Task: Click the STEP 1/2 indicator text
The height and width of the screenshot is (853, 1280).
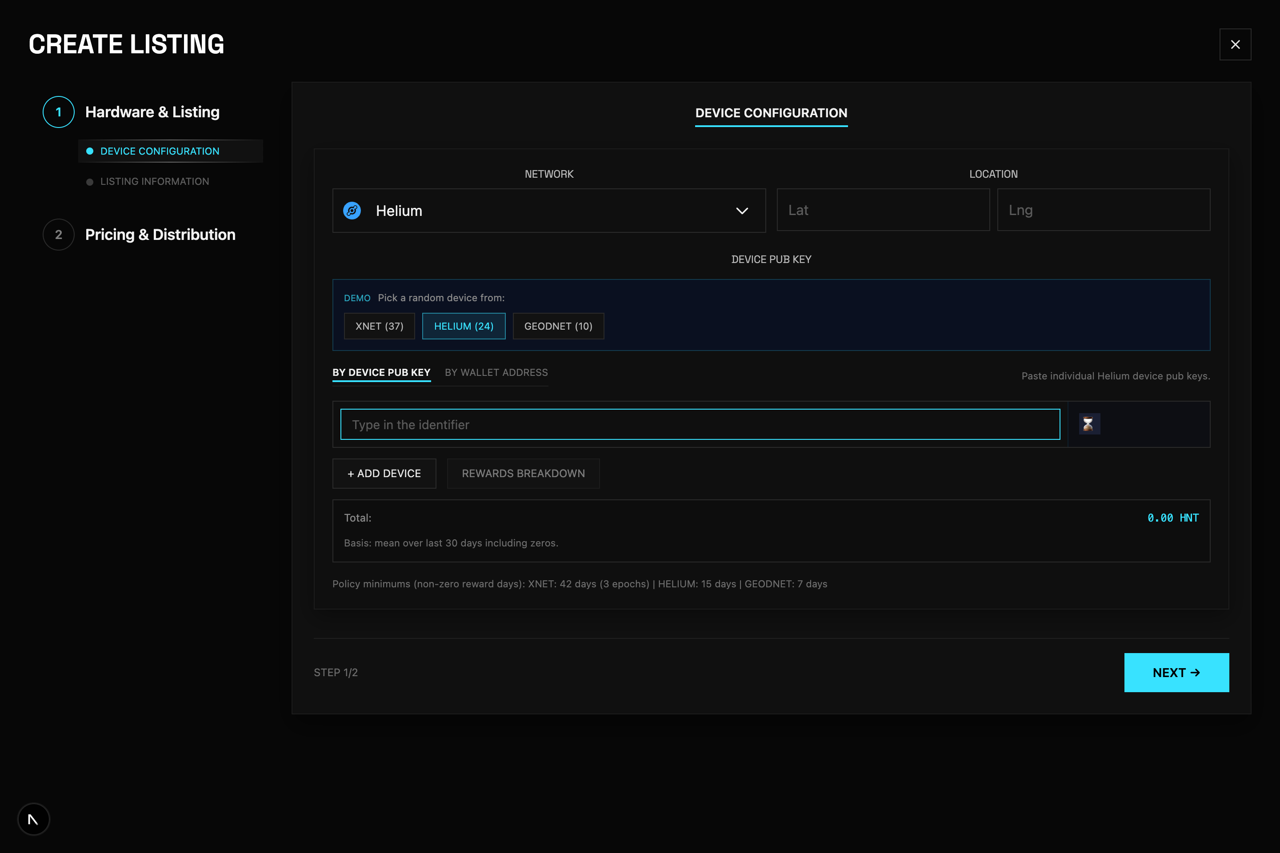Action: point(336,672)
